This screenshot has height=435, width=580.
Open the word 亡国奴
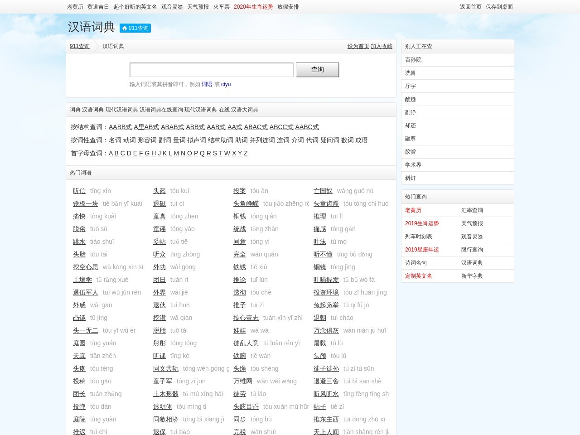coord(323,191)
